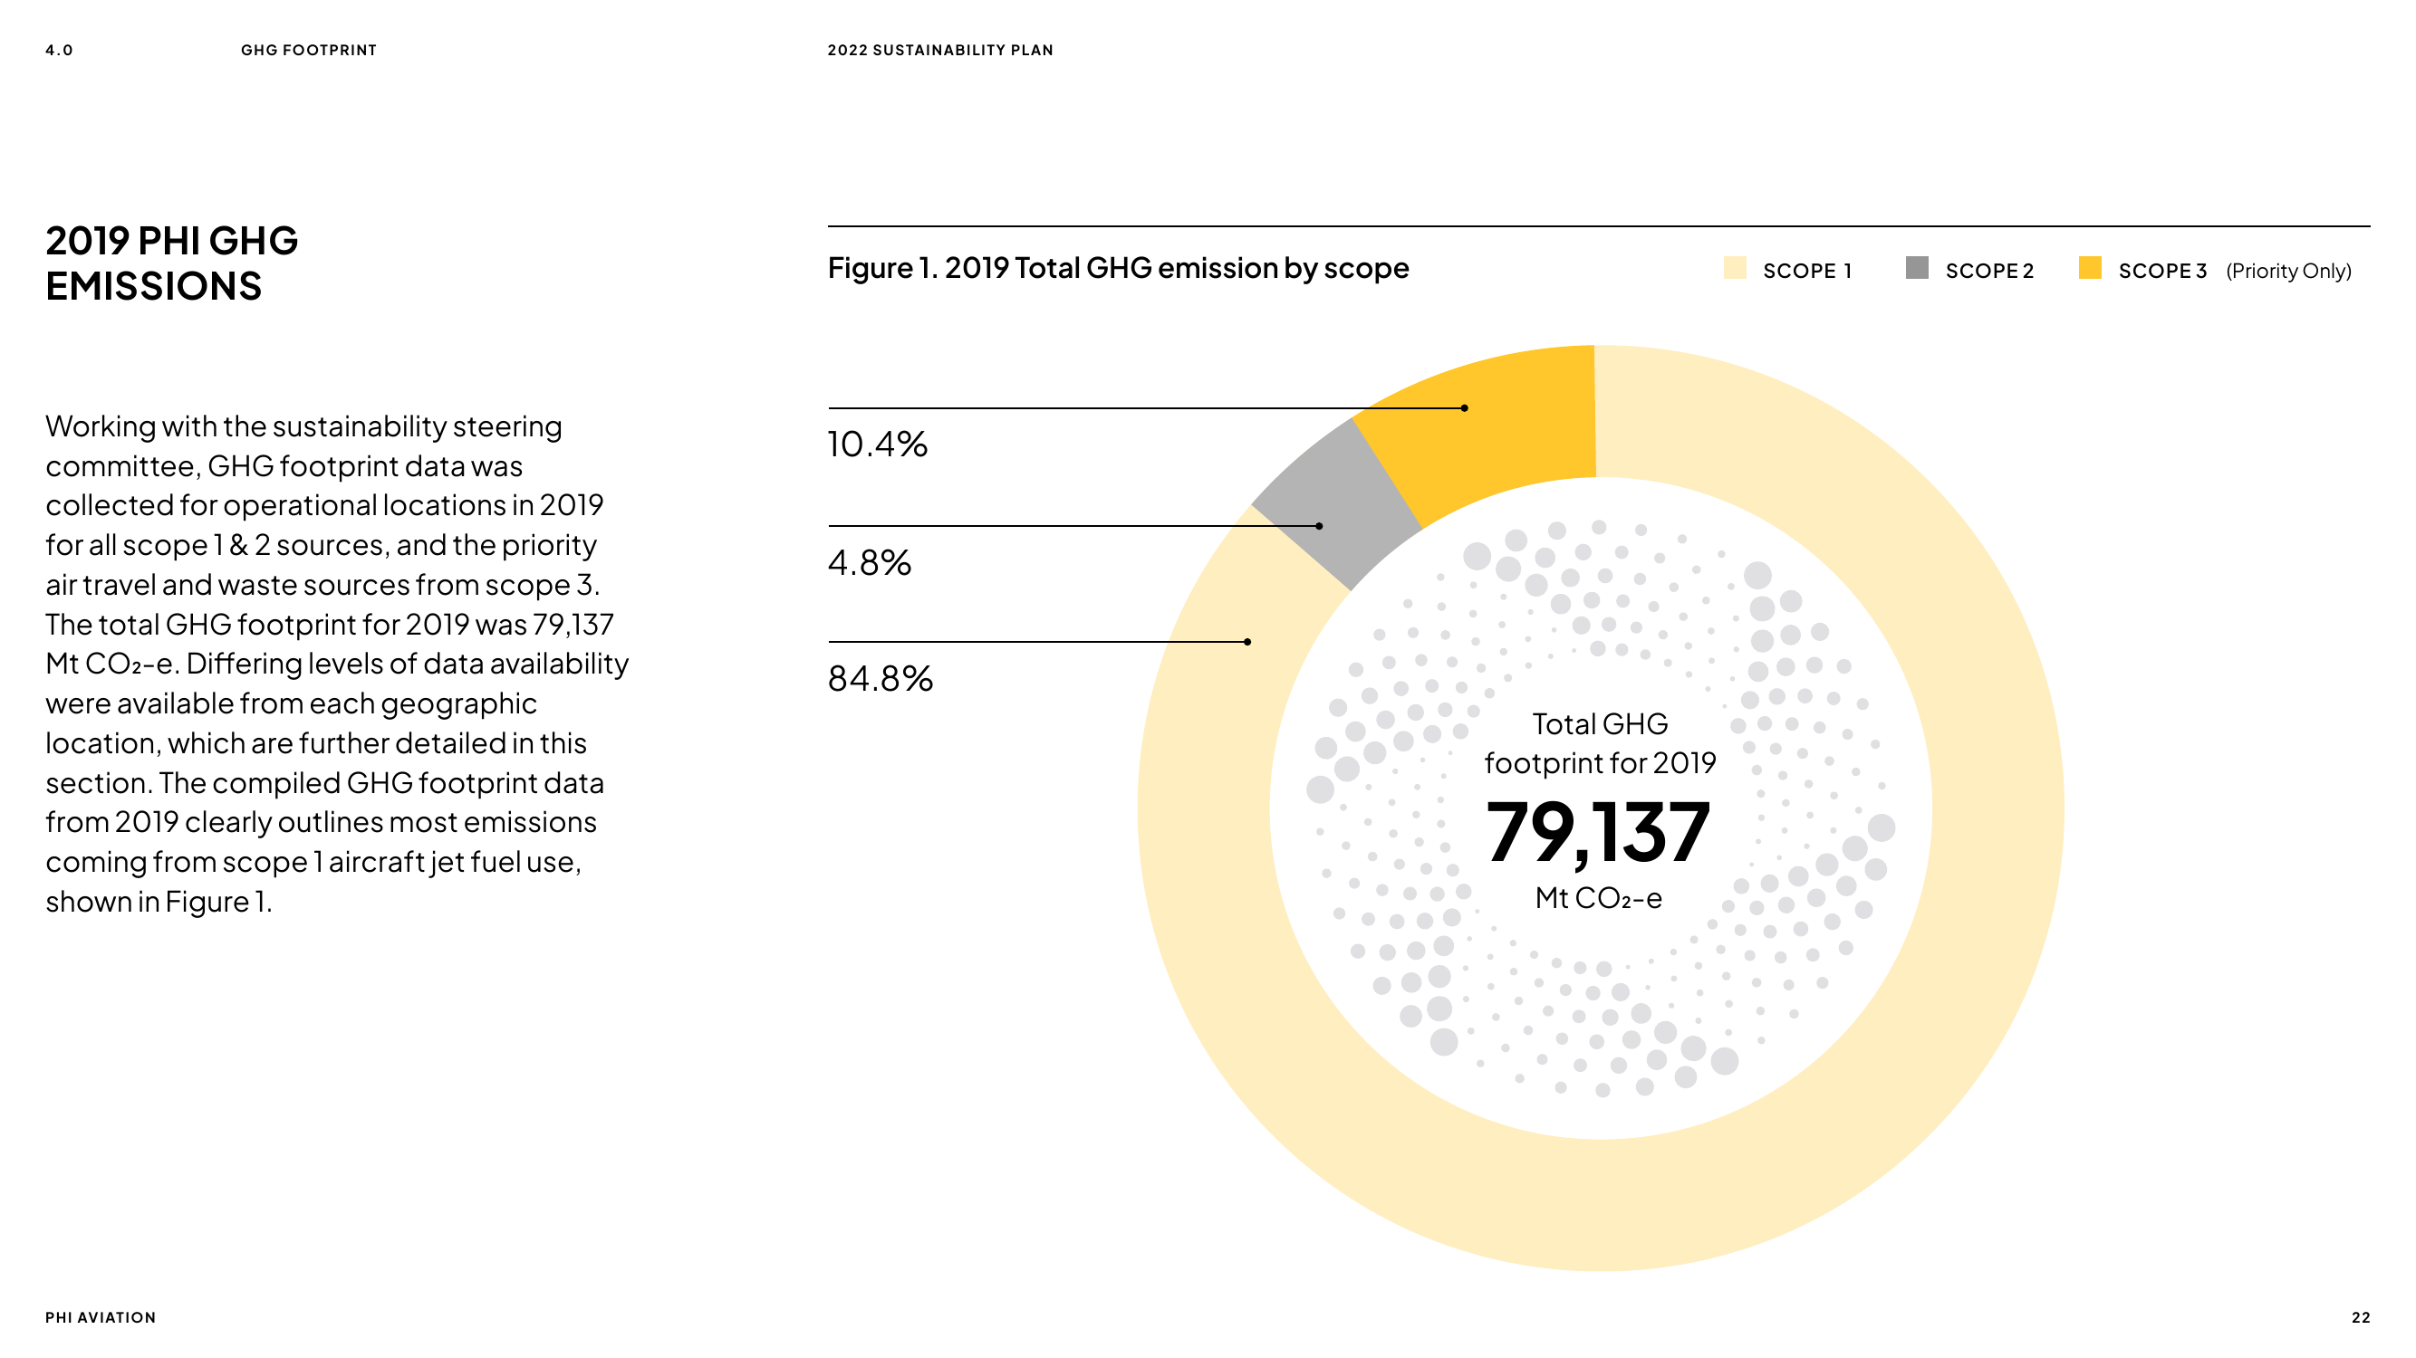Select the 'SCOPE 2' legend label
Viewport: 2416px width, 1358px height.
click(x=1989, y=271)
